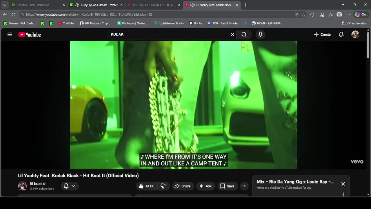
Task: Open browser Extensions puzzle icon
Action: click(x=312, y=15)
